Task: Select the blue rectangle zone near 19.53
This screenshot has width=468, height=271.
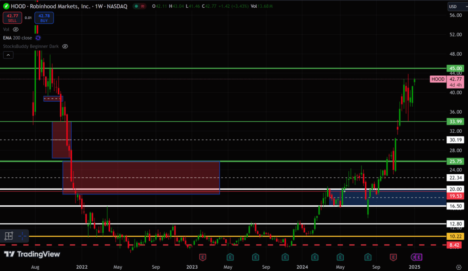Action: click(x=388, y=198)
